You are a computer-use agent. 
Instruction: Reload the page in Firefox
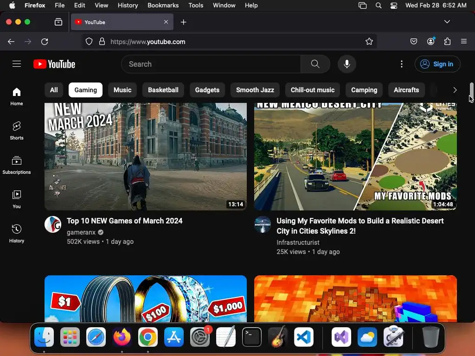click(45, 41)
